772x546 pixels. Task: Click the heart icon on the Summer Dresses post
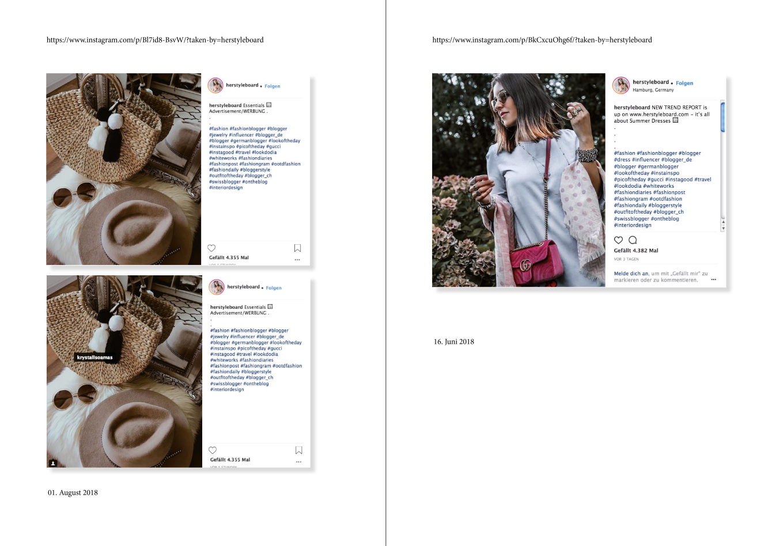click(618, 240)
